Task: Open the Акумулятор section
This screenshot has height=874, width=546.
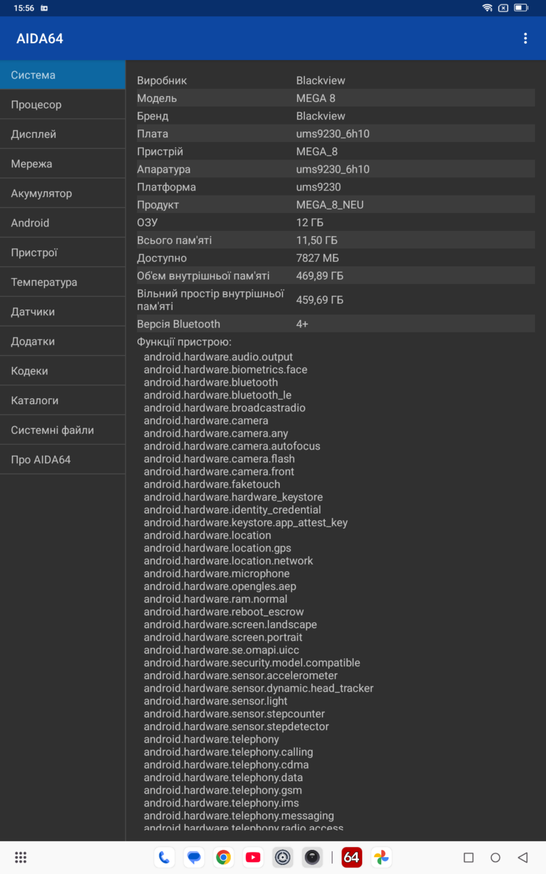Action: click(x=63, y=194)
